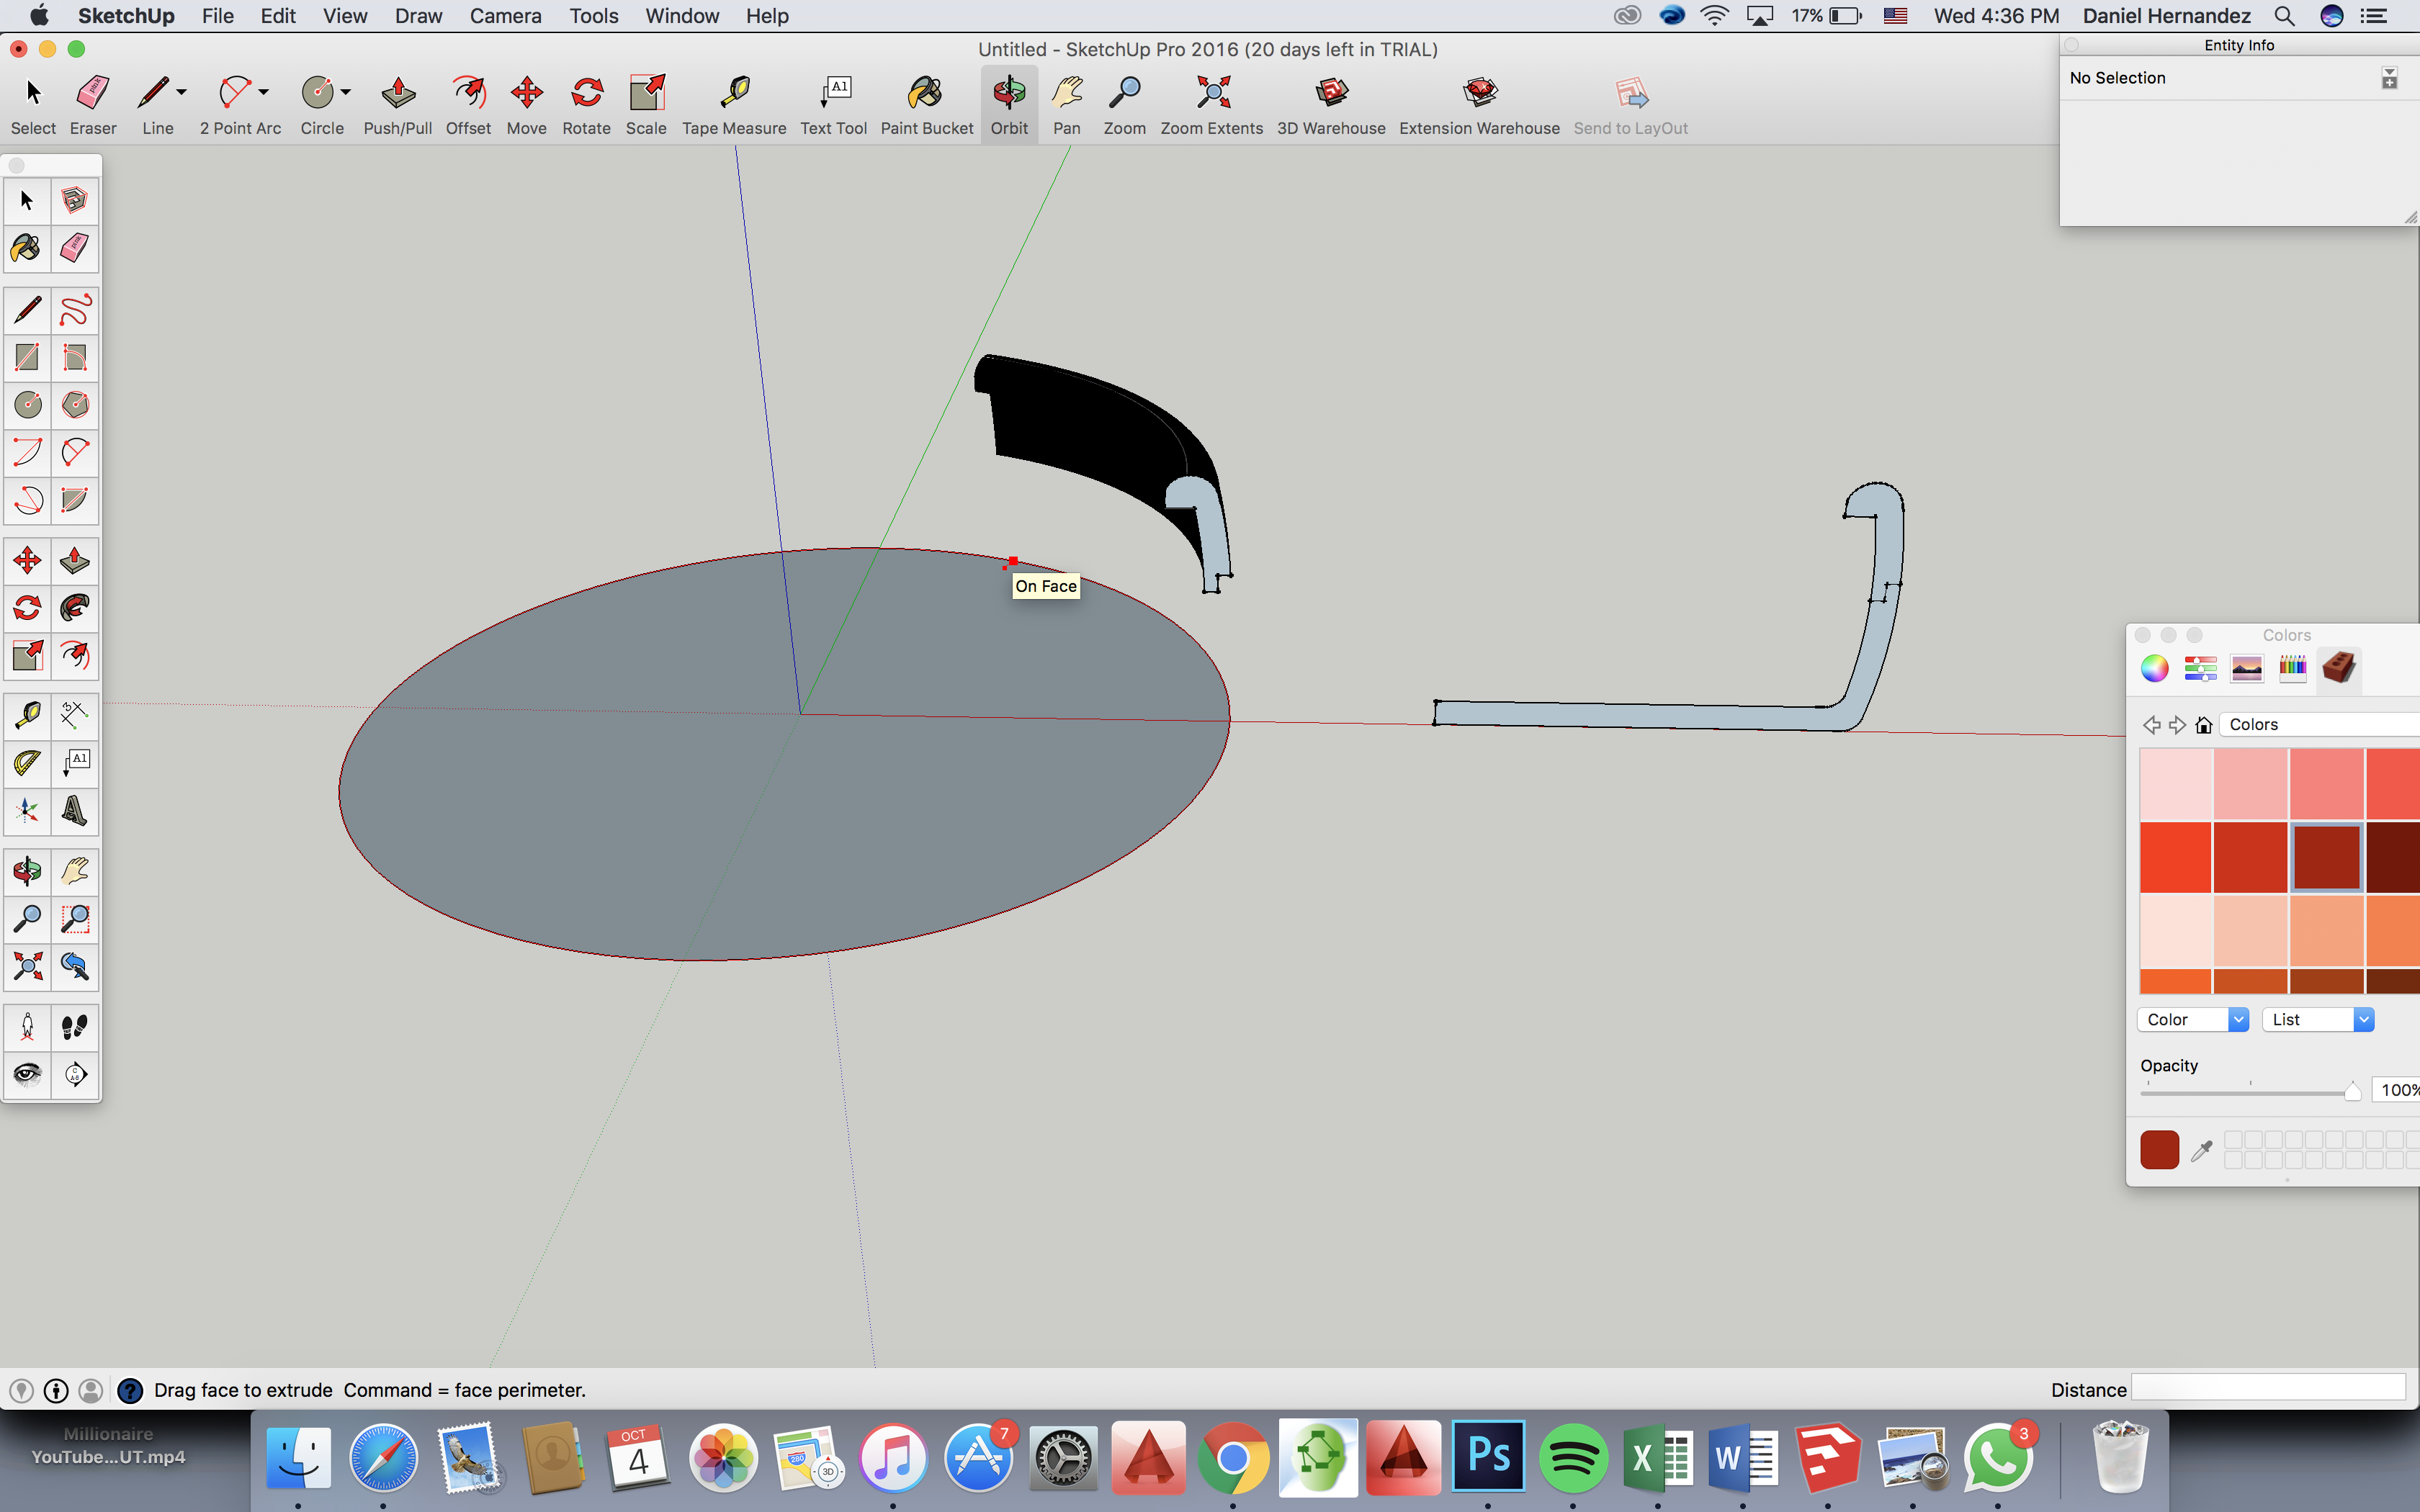The width and height of the screenshot is (2420, 1512).
Task: Activate the Follow Me tool
Action: pyautogui.click(x=75, y=608)
